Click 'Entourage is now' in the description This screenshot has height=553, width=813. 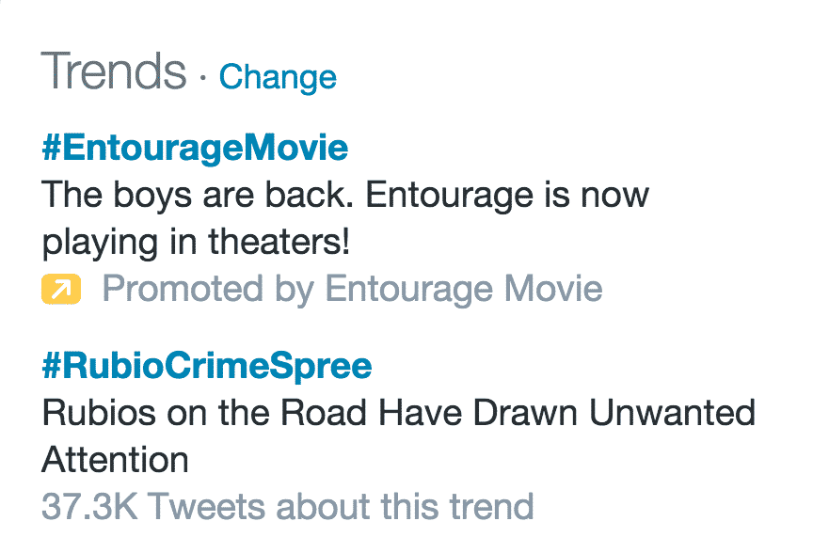pos(507,195)
